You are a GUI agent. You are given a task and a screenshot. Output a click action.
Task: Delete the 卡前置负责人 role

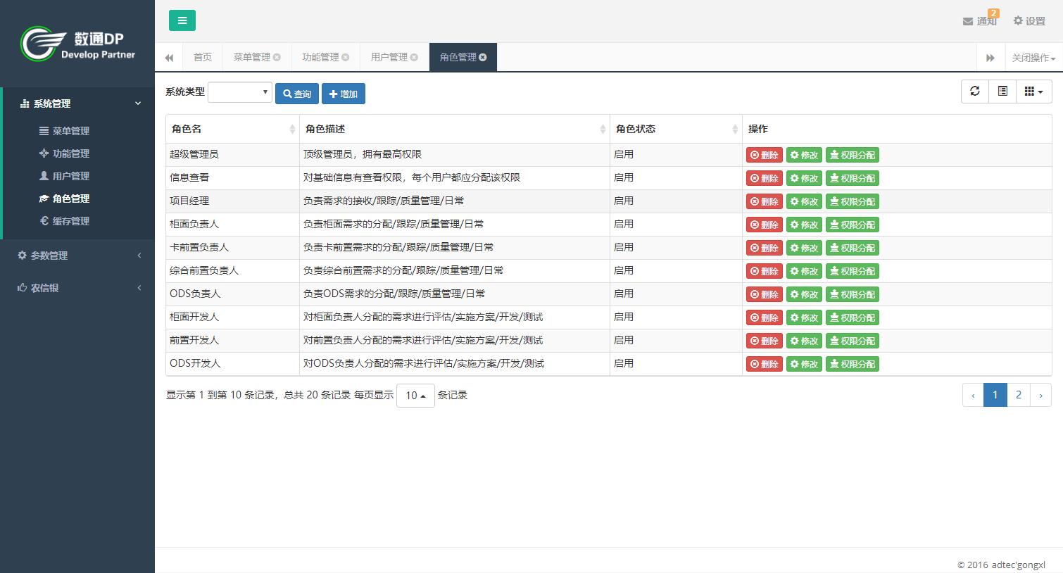[x=765, y=248]
